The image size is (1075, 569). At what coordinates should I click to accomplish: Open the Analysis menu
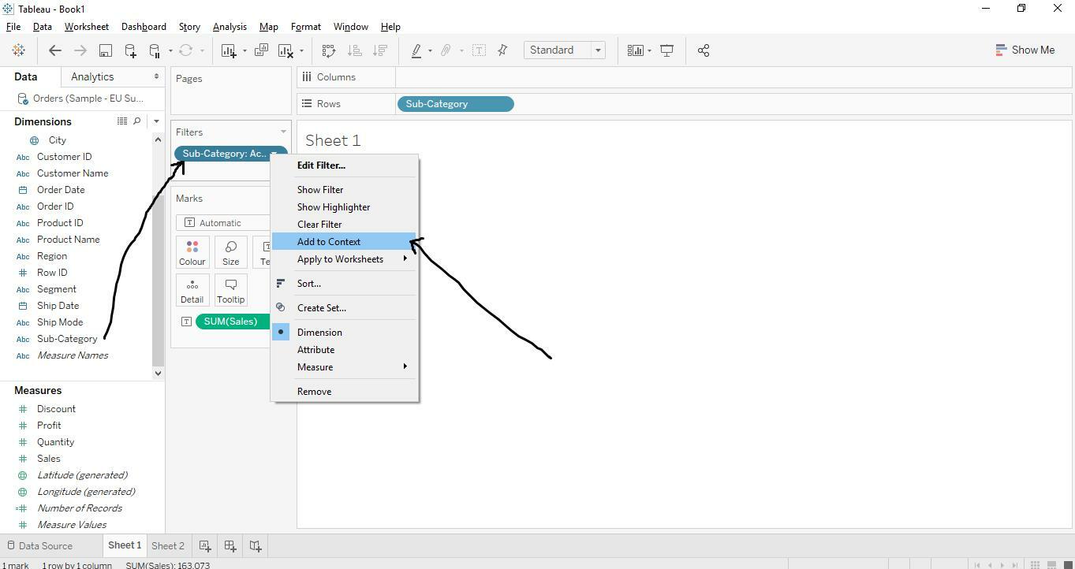(230, 26)
